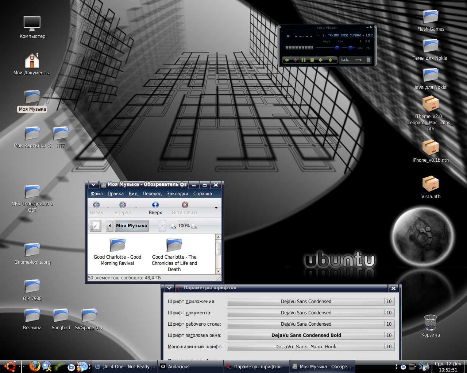
Task: Open the Переход menu
Action: tap(152, 193)
